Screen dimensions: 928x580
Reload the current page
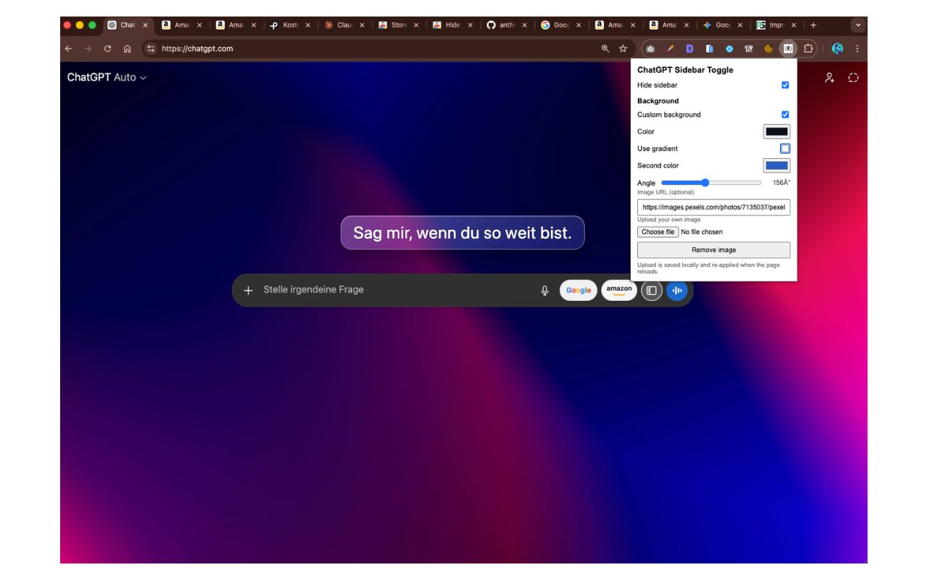pos(107,49)
